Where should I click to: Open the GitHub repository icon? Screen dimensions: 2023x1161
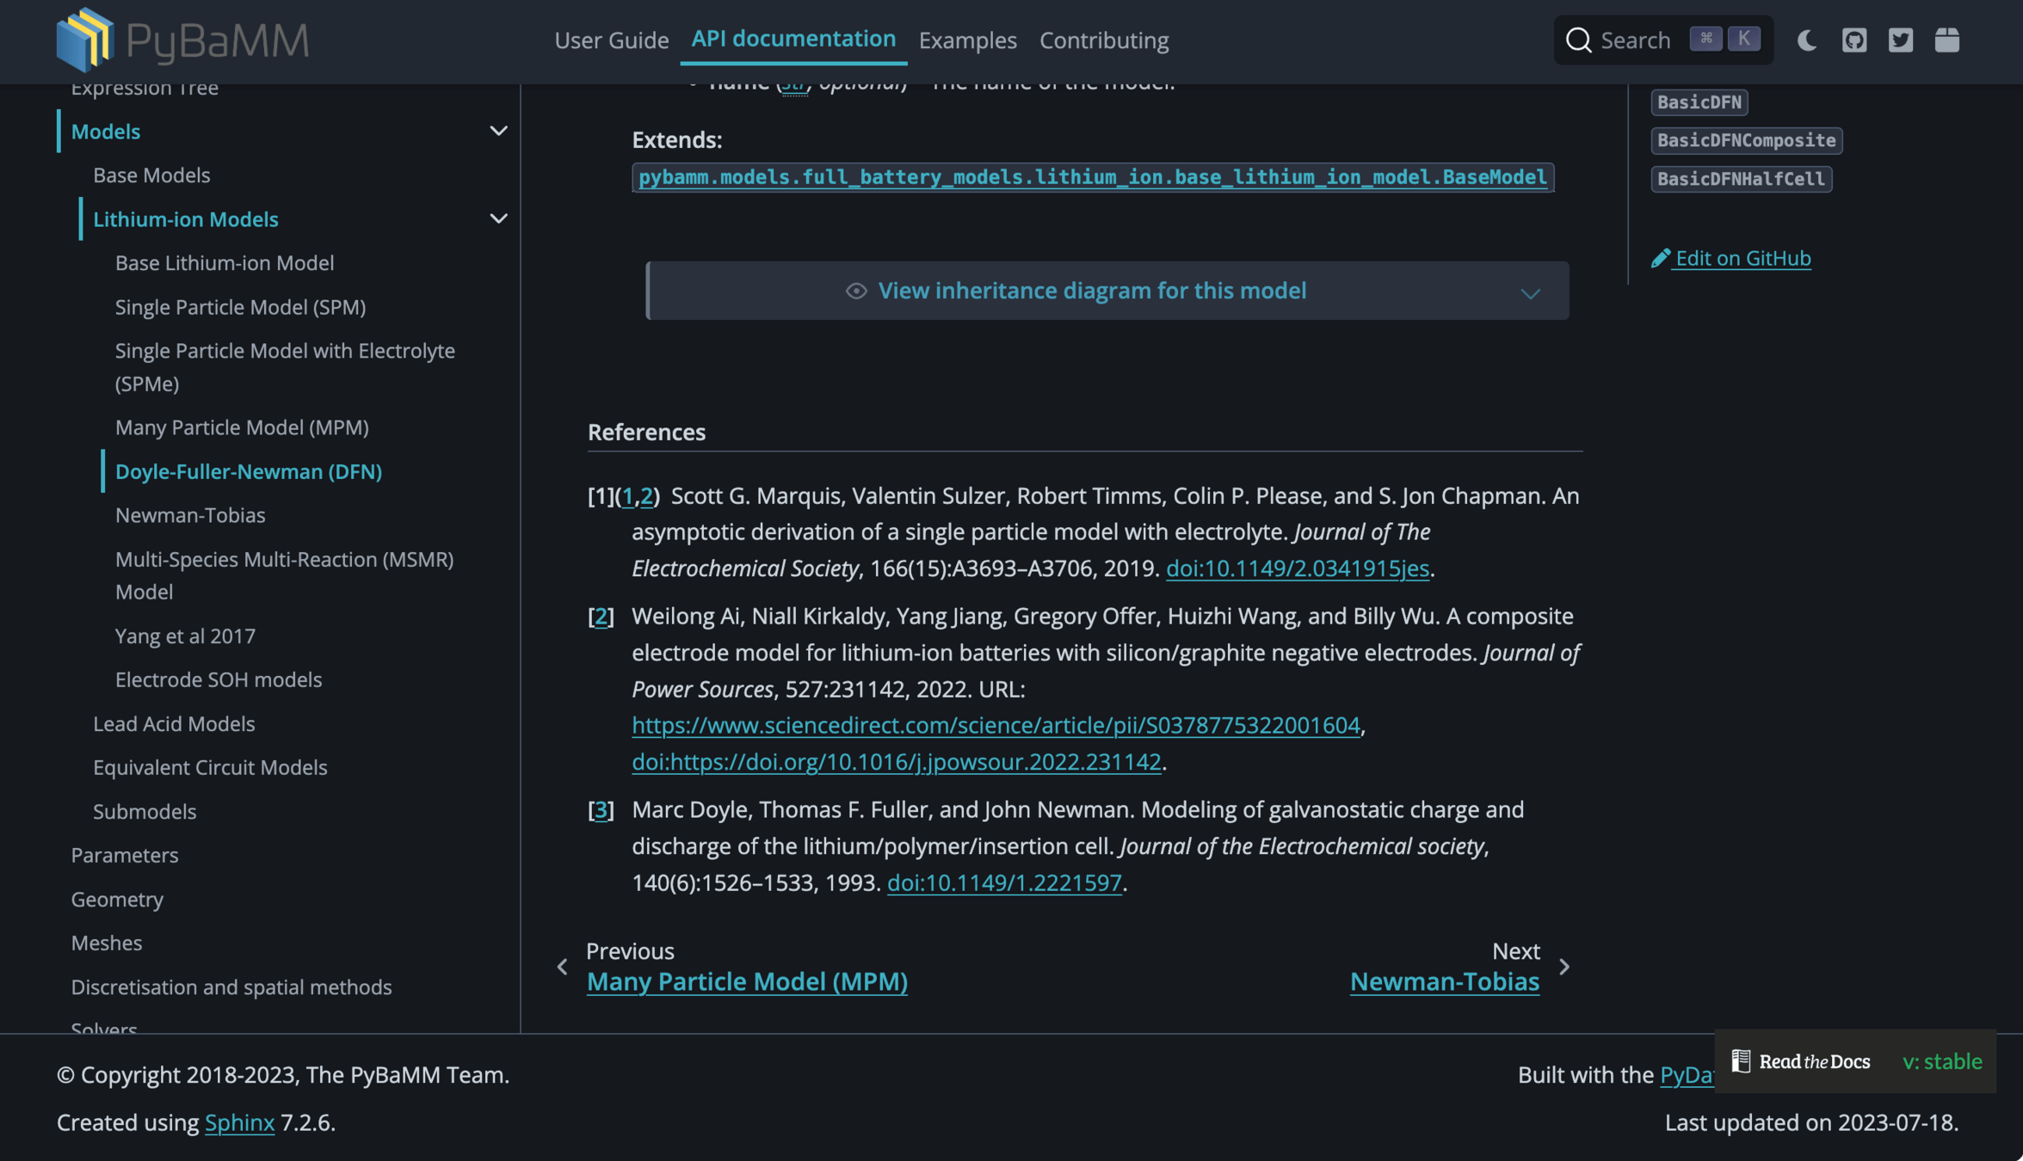1853,40
